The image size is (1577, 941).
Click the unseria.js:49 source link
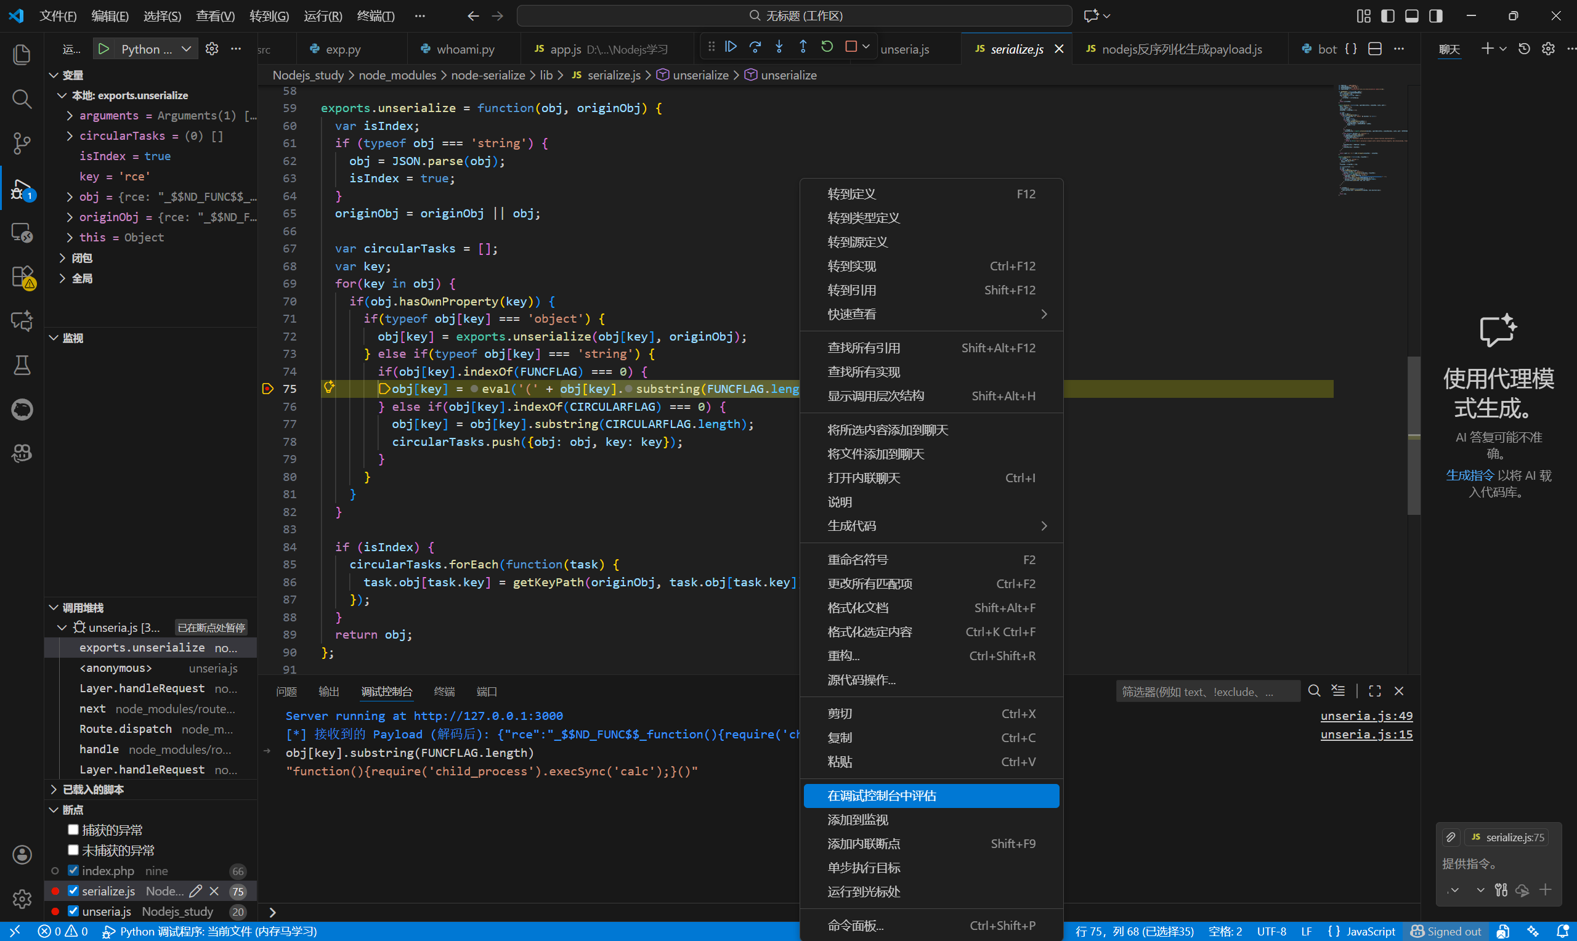pyautogui.click(x=1366, y=716)
